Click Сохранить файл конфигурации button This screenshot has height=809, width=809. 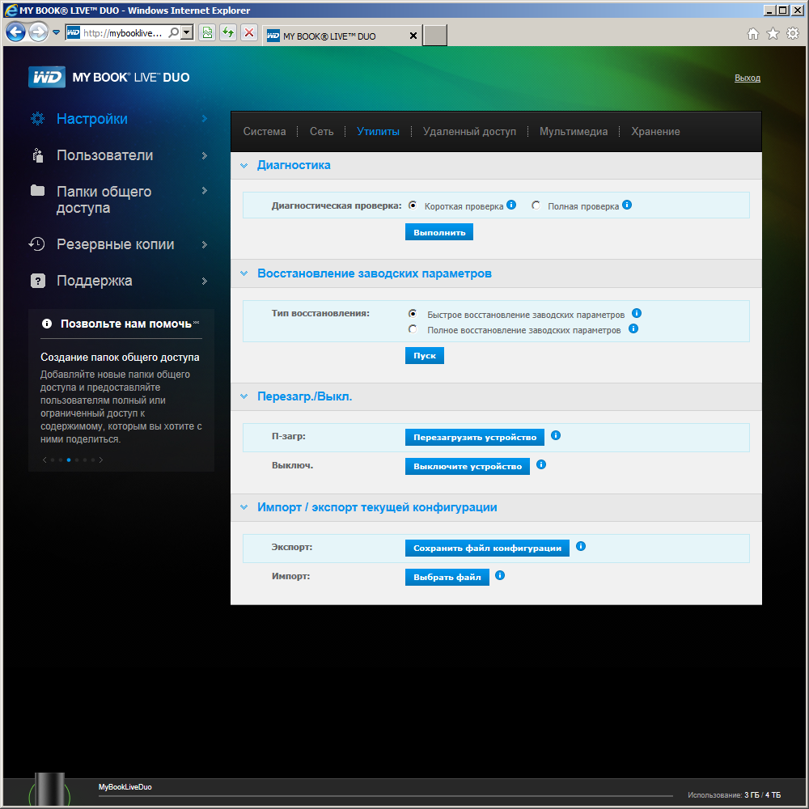pyautogui.click(x=487, y=548)
